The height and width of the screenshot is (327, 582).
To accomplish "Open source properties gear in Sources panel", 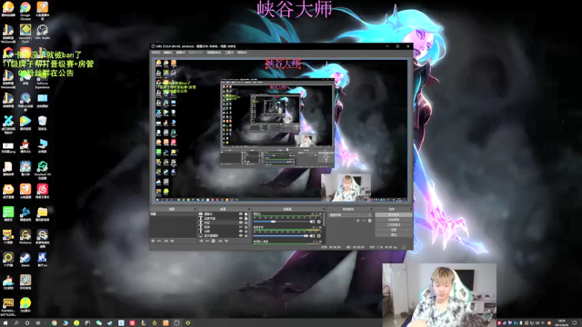I will click(x=214, y=241).
